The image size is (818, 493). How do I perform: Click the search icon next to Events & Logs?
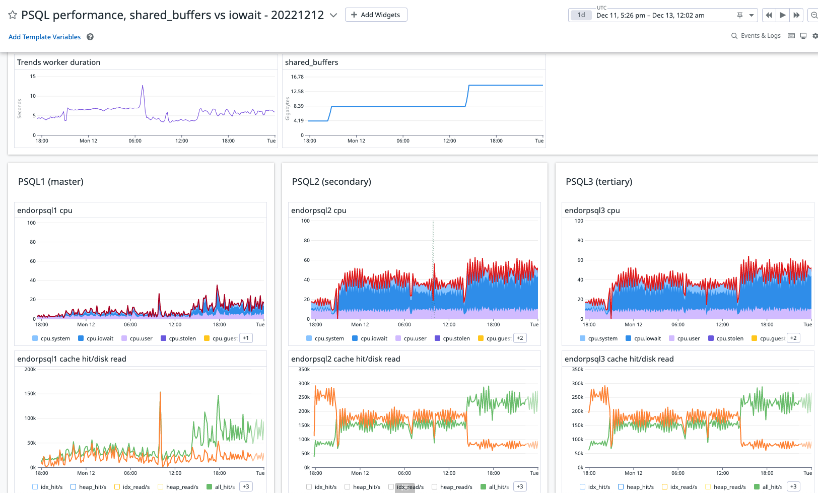pyautogui.click(x=734, y=36)
